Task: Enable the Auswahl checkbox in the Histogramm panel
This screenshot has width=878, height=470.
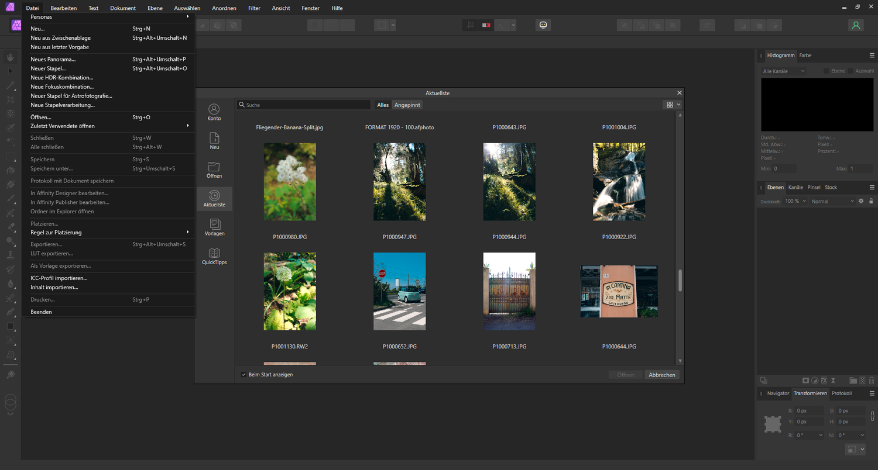Action: [850, 71]
